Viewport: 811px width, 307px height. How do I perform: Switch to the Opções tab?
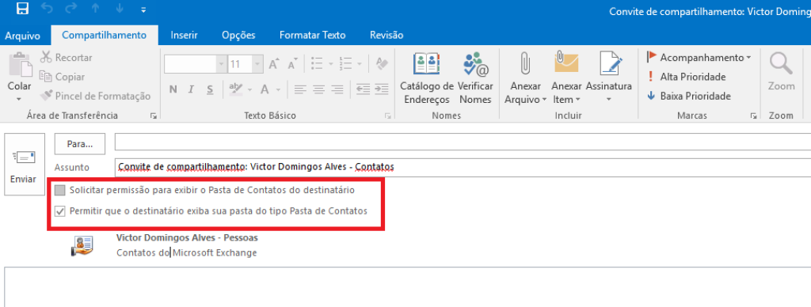pos(238,35)
